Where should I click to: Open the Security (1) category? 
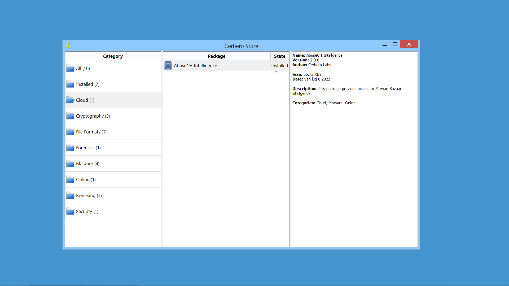coord(87,211)
